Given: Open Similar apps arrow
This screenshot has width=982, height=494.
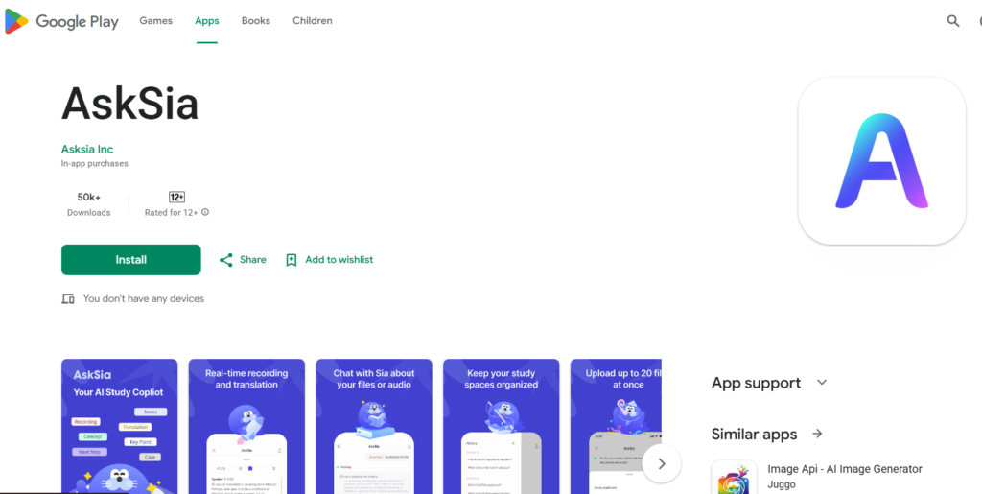Looking at the screenshot, I should coord(817,434).
